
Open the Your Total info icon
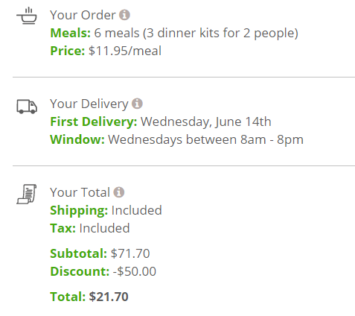click(x=119, y=192)
